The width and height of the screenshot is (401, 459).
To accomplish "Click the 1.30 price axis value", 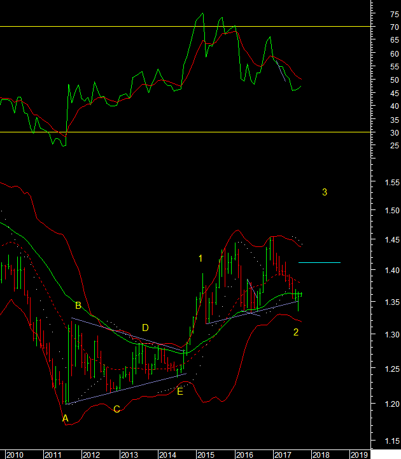I will 392,334.
